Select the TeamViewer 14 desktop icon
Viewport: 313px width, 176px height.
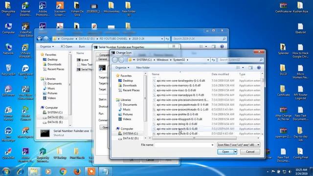(x=25, y=72)
